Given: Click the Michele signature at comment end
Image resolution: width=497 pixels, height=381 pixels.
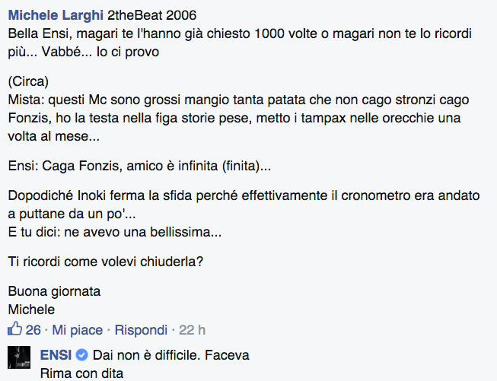Looking at the screenshot, I should 31,310.
